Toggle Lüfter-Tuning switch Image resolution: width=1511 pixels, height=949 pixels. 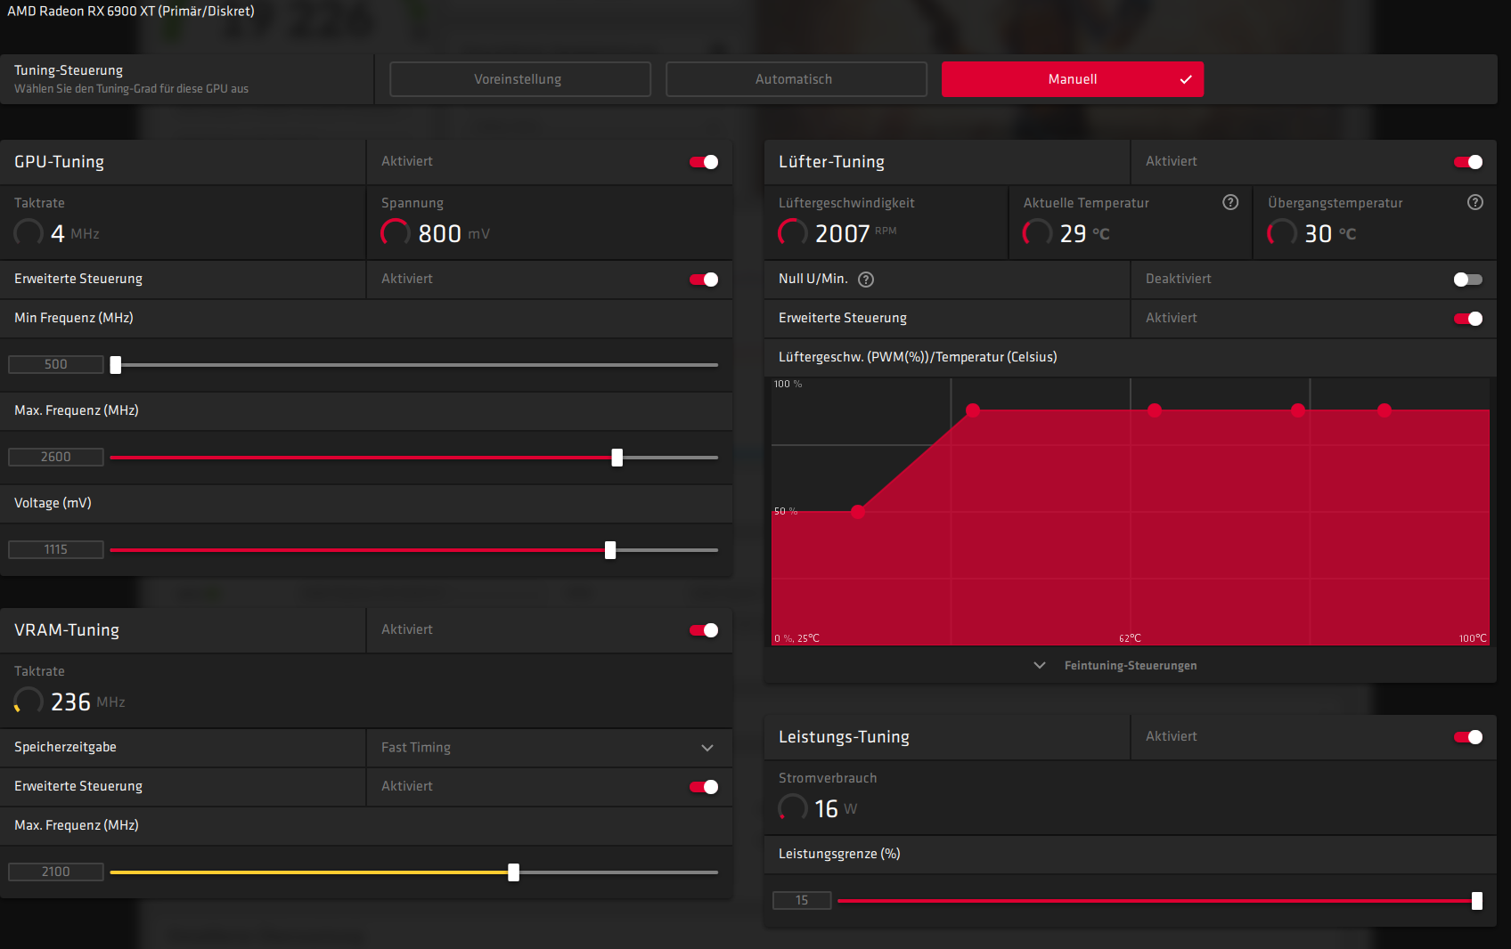pos(1468,162)
